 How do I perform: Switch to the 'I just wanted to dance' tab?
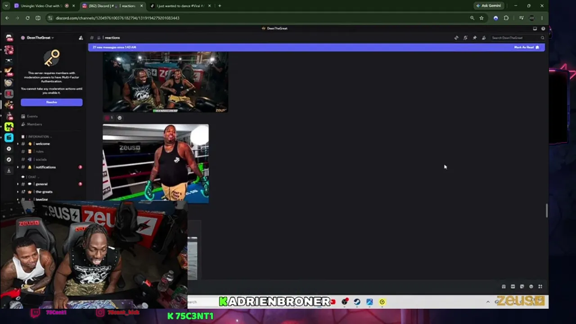point(180,6)
